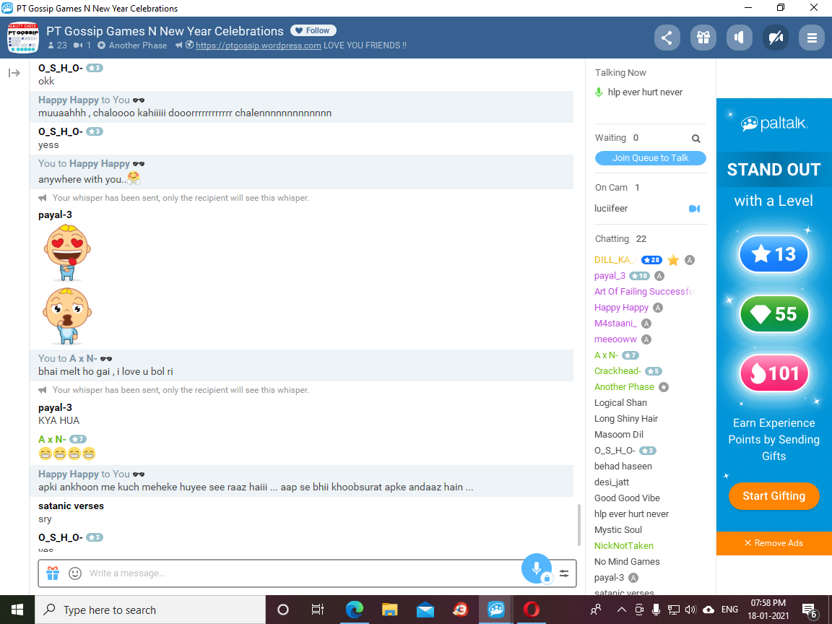Select Happy Happy in user list
Viewport: 832px width, 624px height.
(621, 308)
